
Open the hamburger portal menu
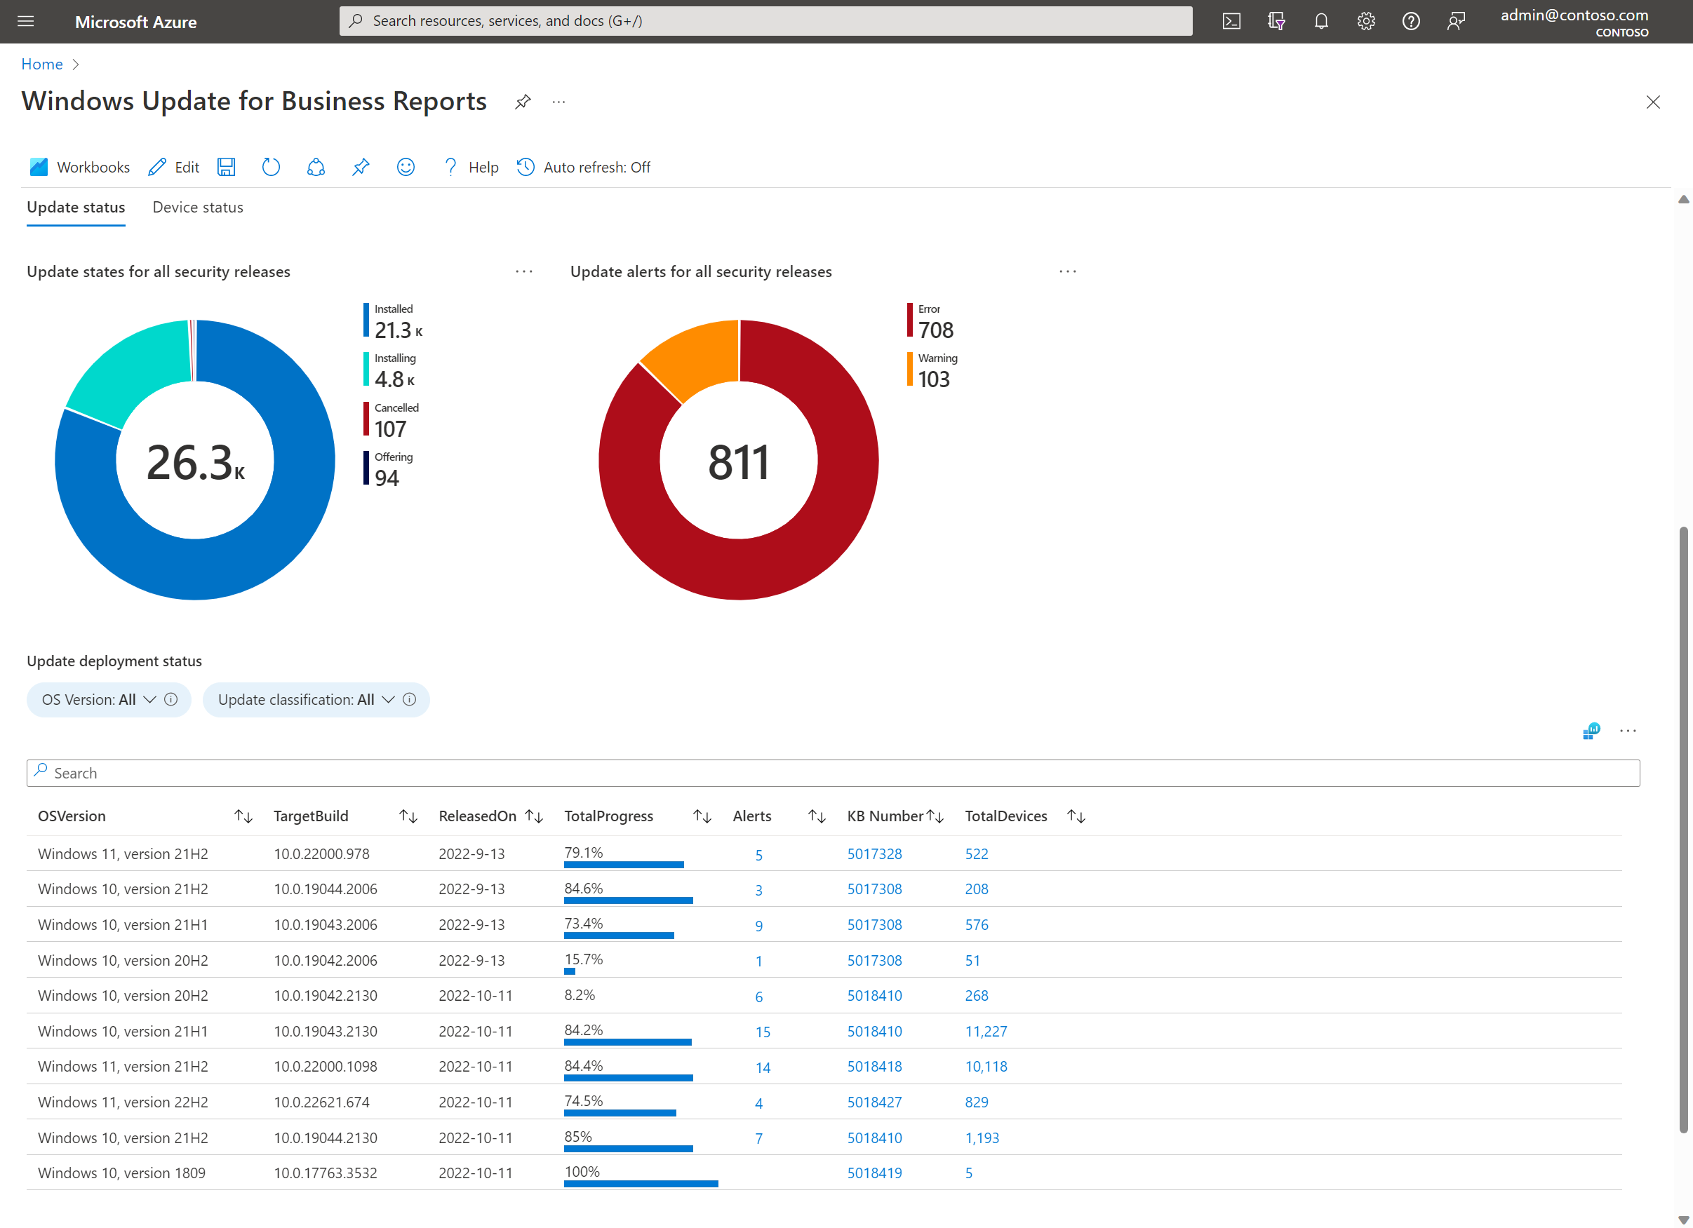coord(25,21)
